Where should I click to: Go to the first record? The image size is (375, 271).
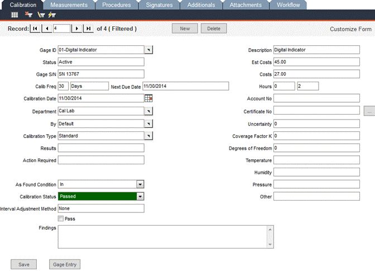coord(35,28)
